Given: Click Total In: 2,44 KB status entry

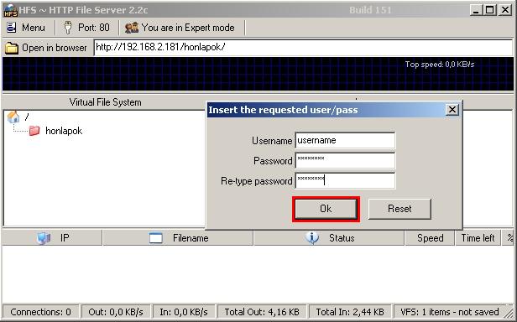Looking at the screenshot, I should [350, 312].
